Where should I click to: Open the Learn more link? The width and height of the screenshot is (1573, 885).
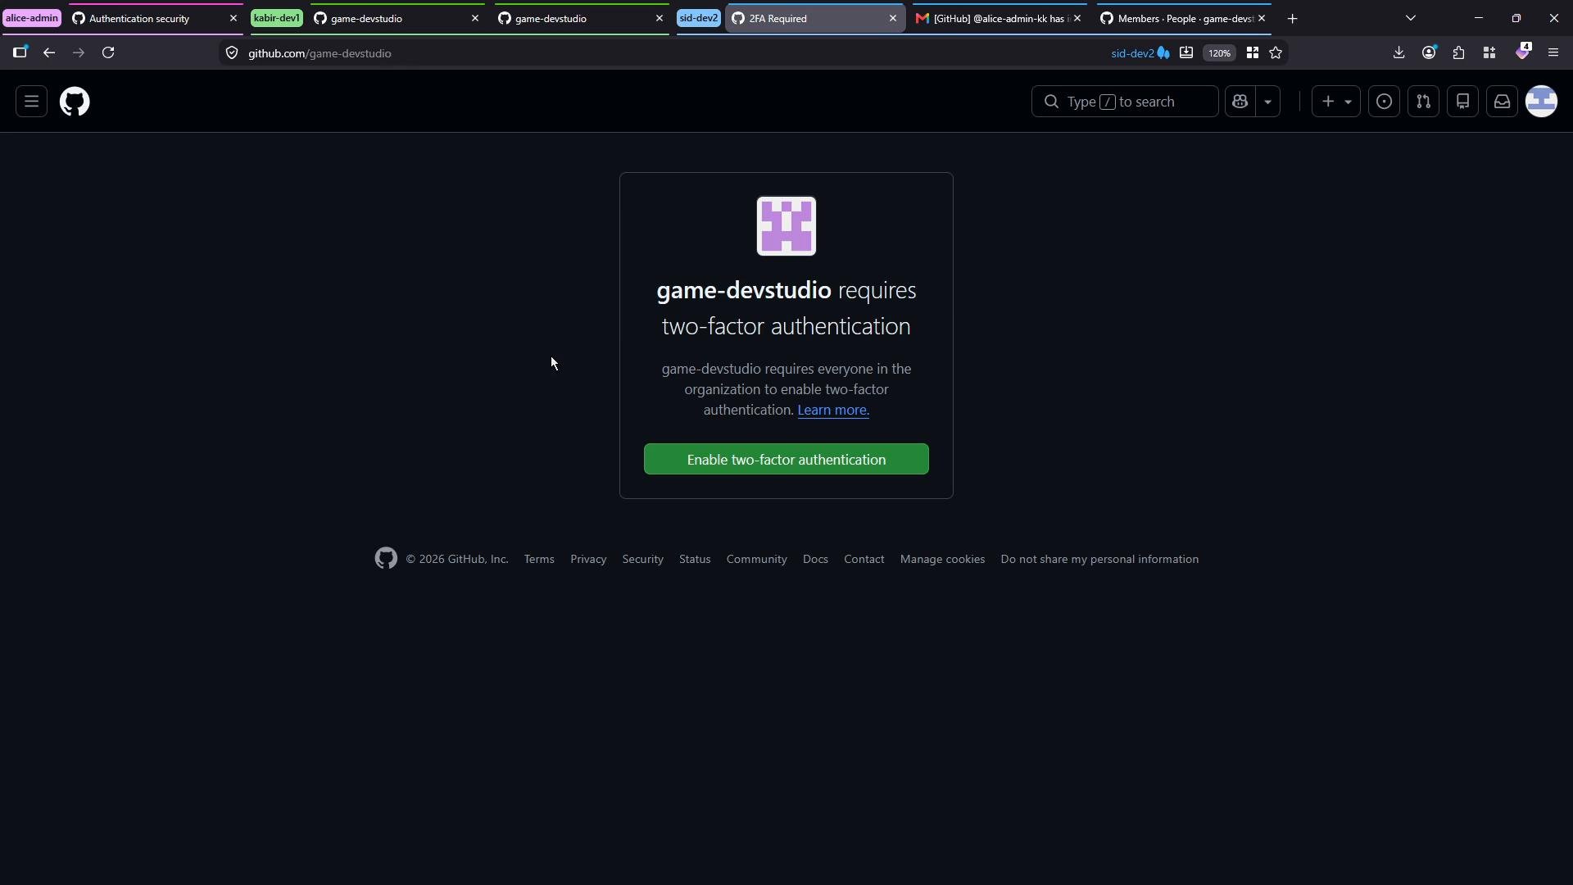833,411
